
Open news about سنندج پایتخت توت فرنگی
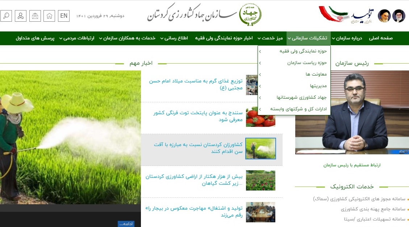click(198, 116)
